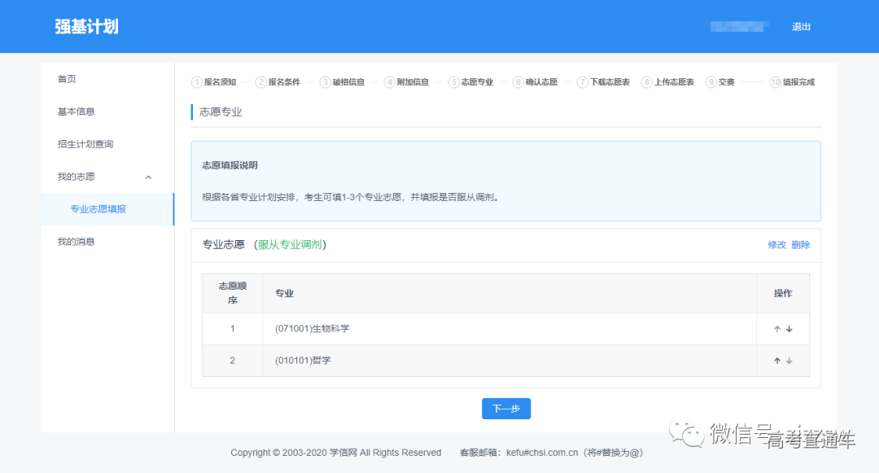Screen dimensions: 879x473
Task: Go to step 5 志愿专业
Action: 471,82
